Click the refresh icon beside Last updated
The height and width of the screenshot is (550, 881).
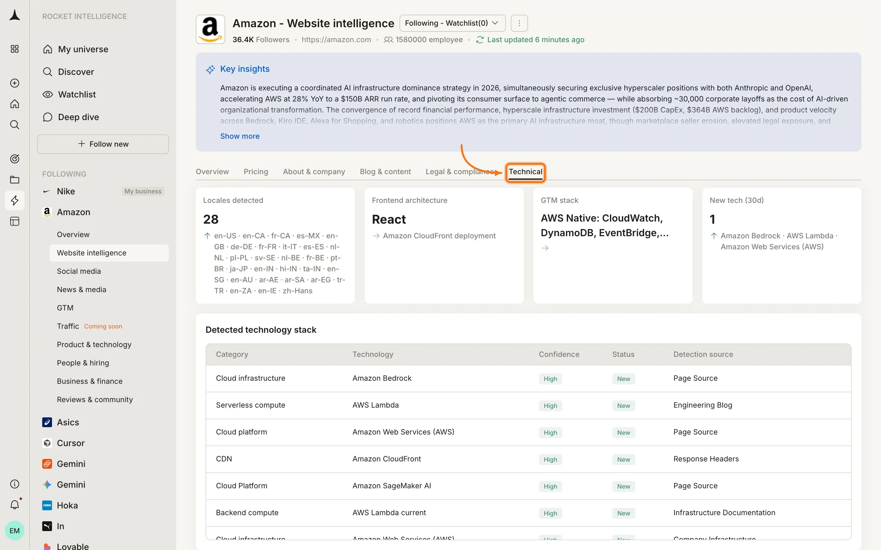[480, 40]
